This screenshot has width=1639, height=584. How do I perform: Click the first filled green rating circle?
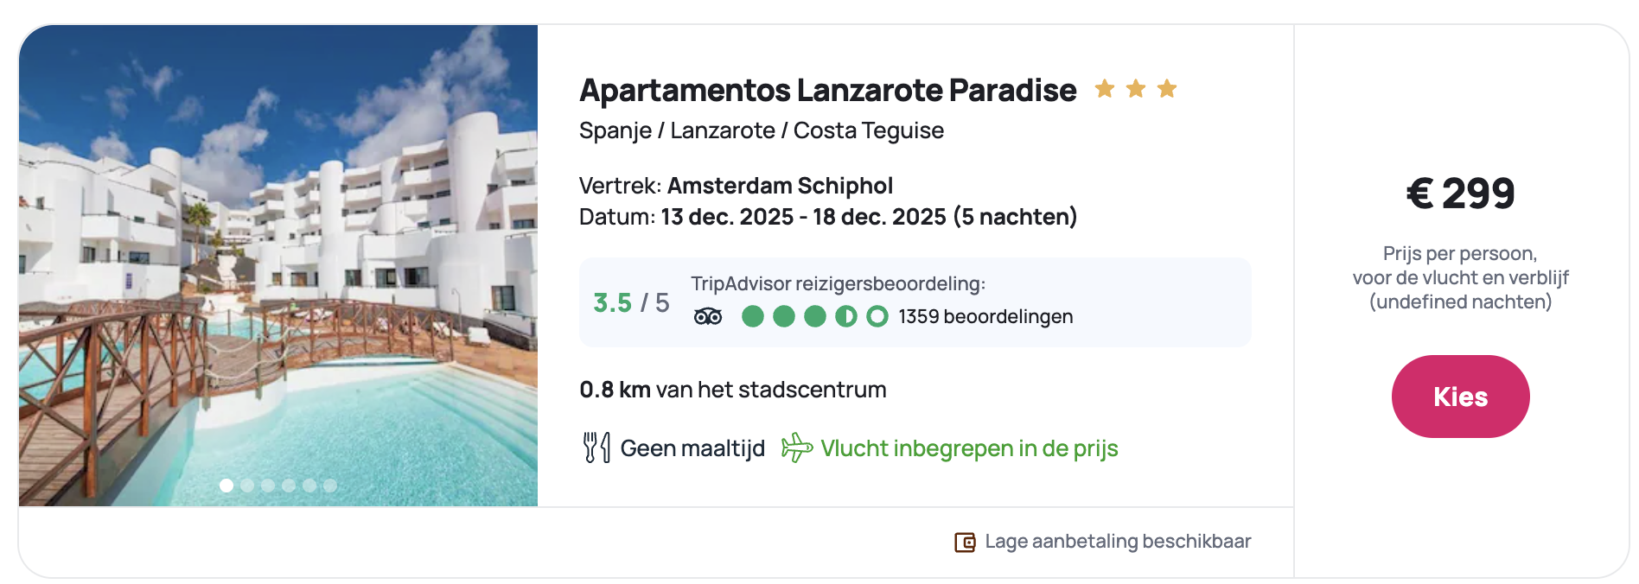(753, 317)
